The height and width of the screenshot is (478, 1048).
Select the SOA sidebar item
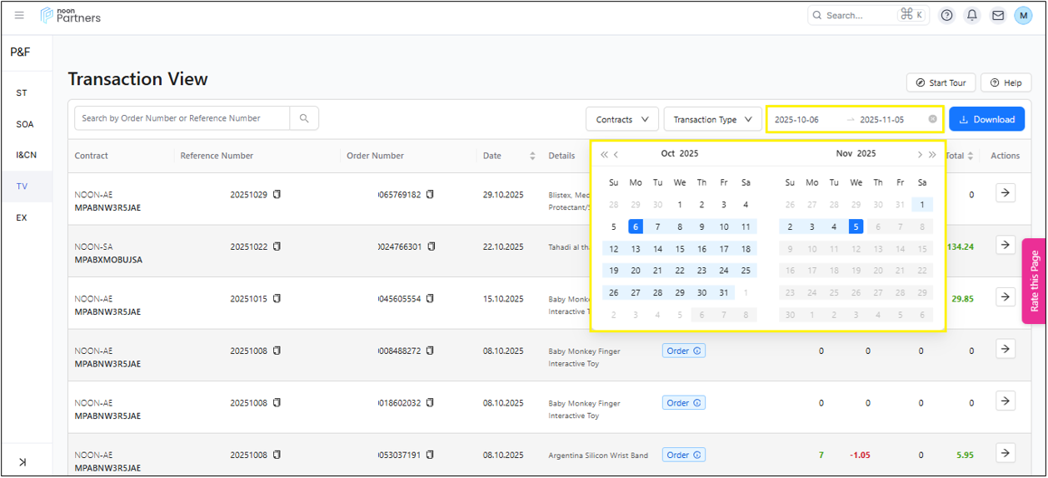tap(25, 124)
